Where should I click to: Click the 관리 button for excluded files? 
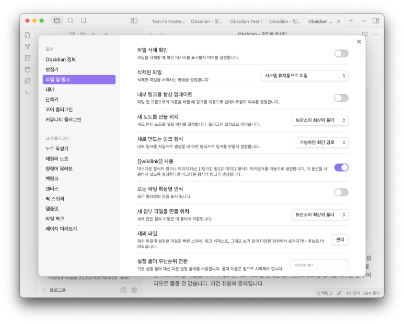pyautogui.click(x=340, y=239)
